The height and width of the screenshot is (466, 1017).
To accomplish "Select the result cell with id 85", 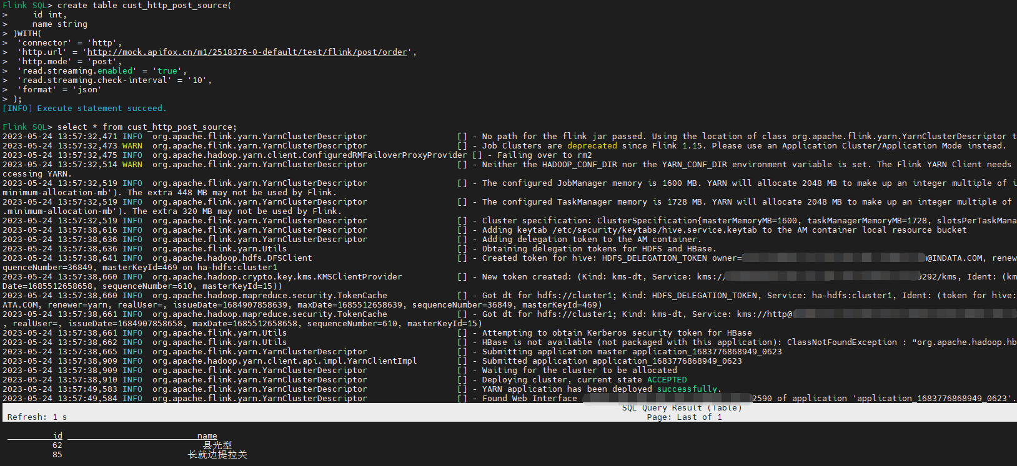I will click(x=57, y=455).
